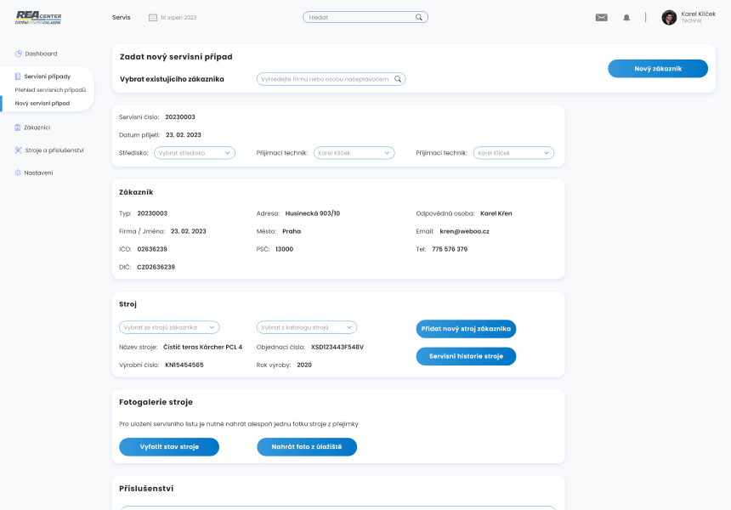Go to Stroje a příslušenství section

54,150
